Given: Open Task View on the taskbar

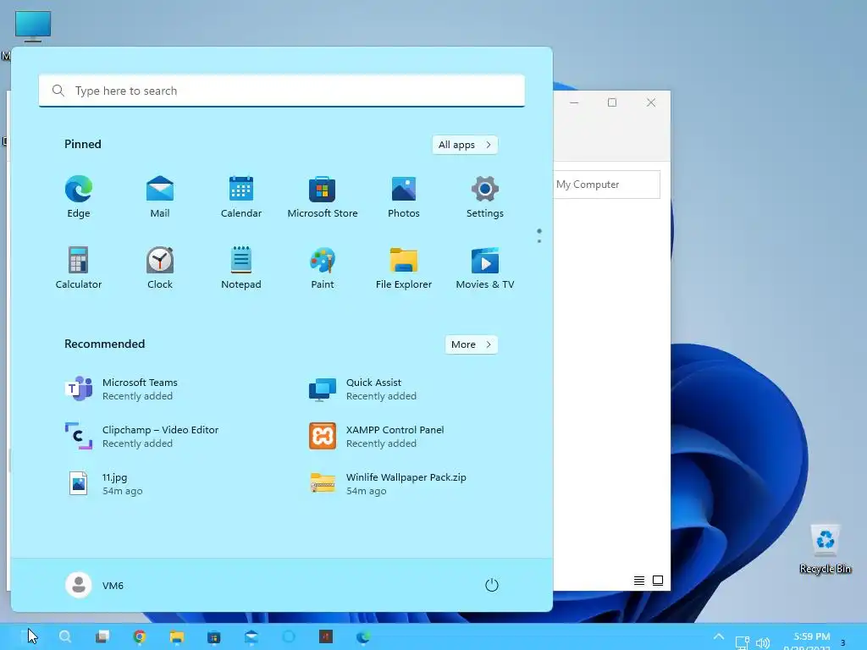Looking at the screenshot, I should pyautogui.click(x=102, y=636).
